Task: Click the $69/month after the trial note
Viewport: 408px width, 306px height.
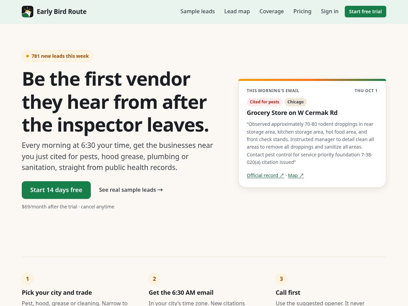Action: click(x=68, y=207)
